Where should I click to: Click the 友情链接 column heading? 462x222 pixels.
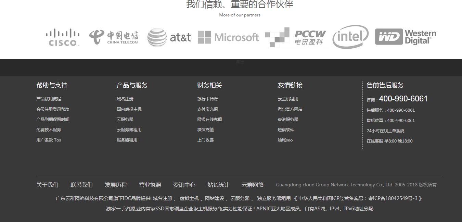290,85
